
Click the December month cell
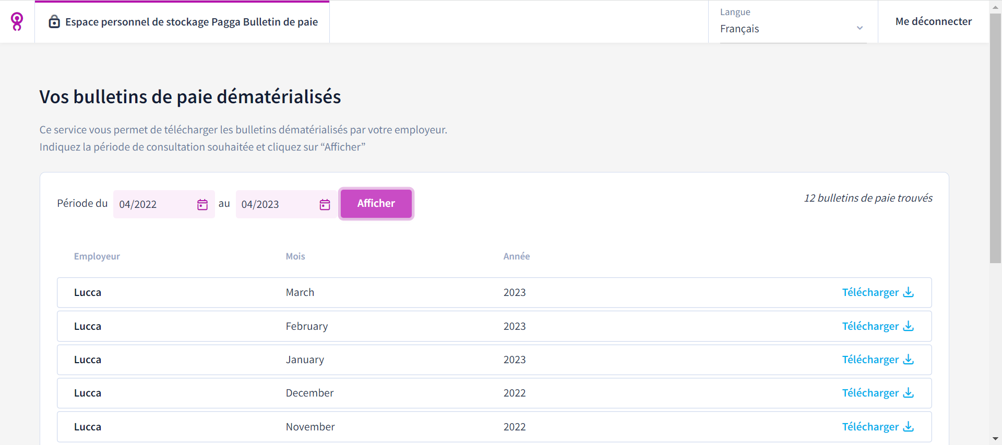(309, 393)
